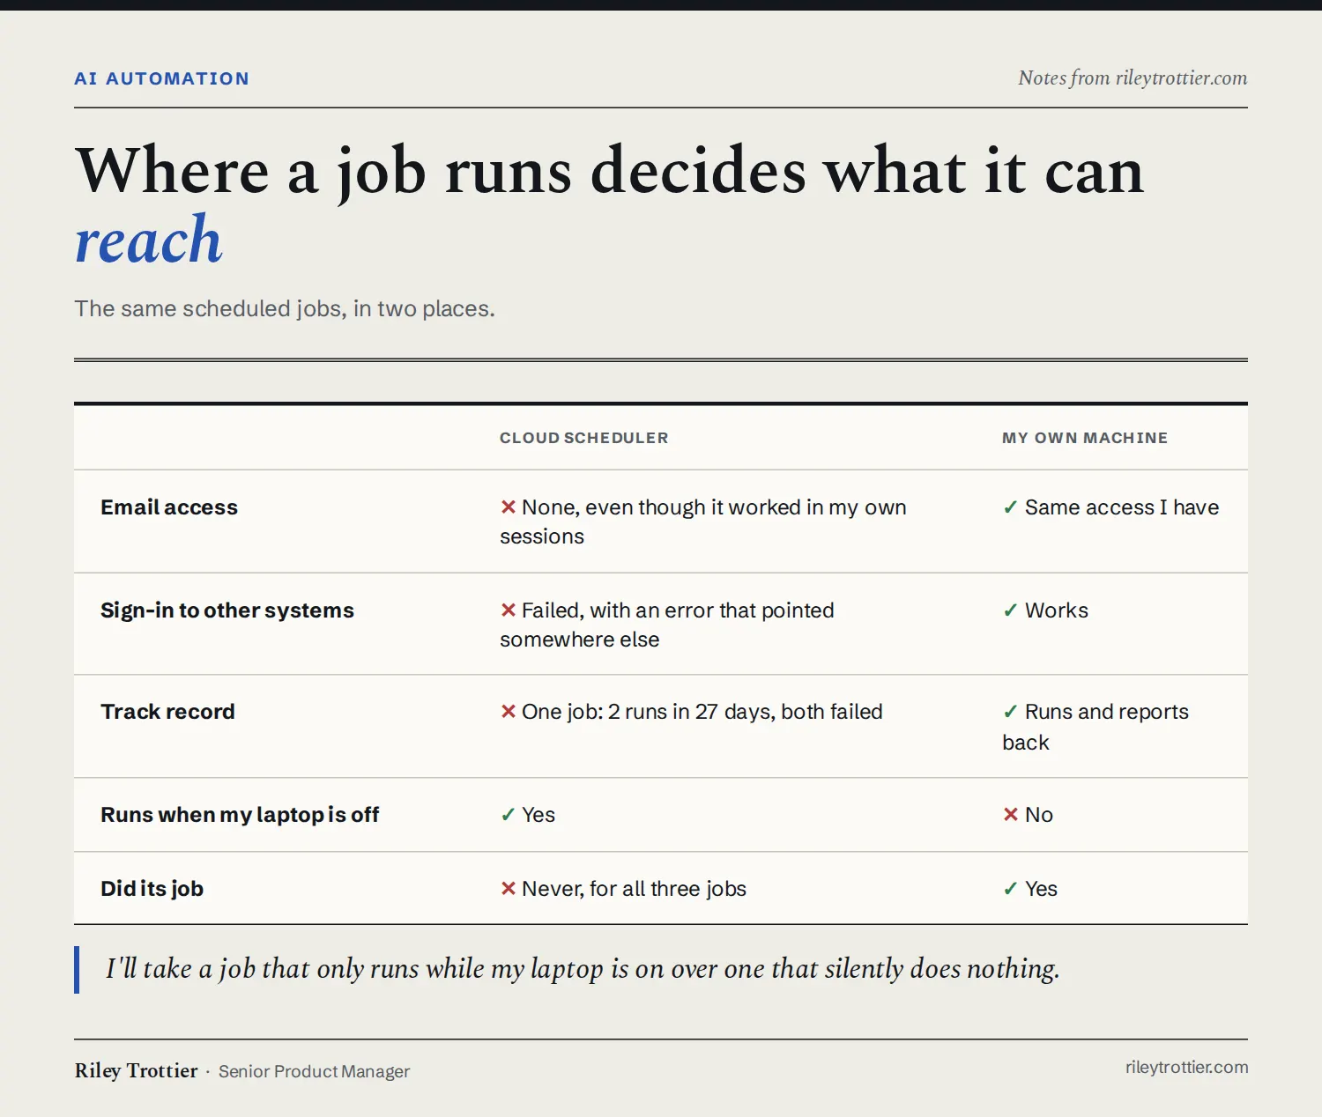Click the text "Same access I have"
The width and height of the screenshot is (1322, 1117).
[1122, 507]
